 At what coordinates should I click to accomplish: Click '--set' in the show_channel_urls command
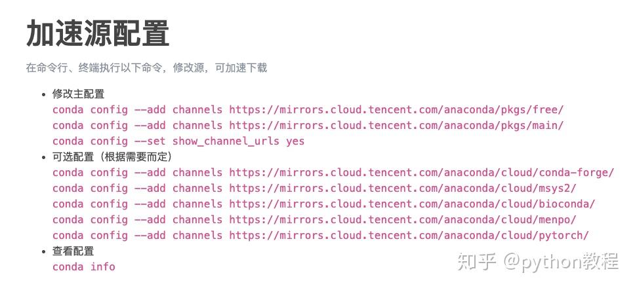pyautogui.click(x=150, y=141)
